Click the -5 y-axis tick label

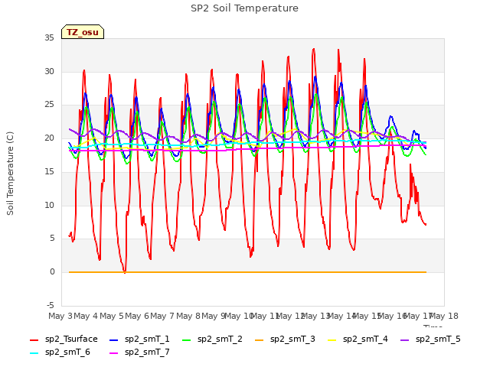click(51, 305)
